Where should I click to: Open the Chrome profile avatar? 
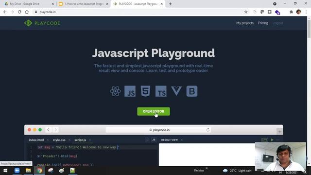point(298,12)
